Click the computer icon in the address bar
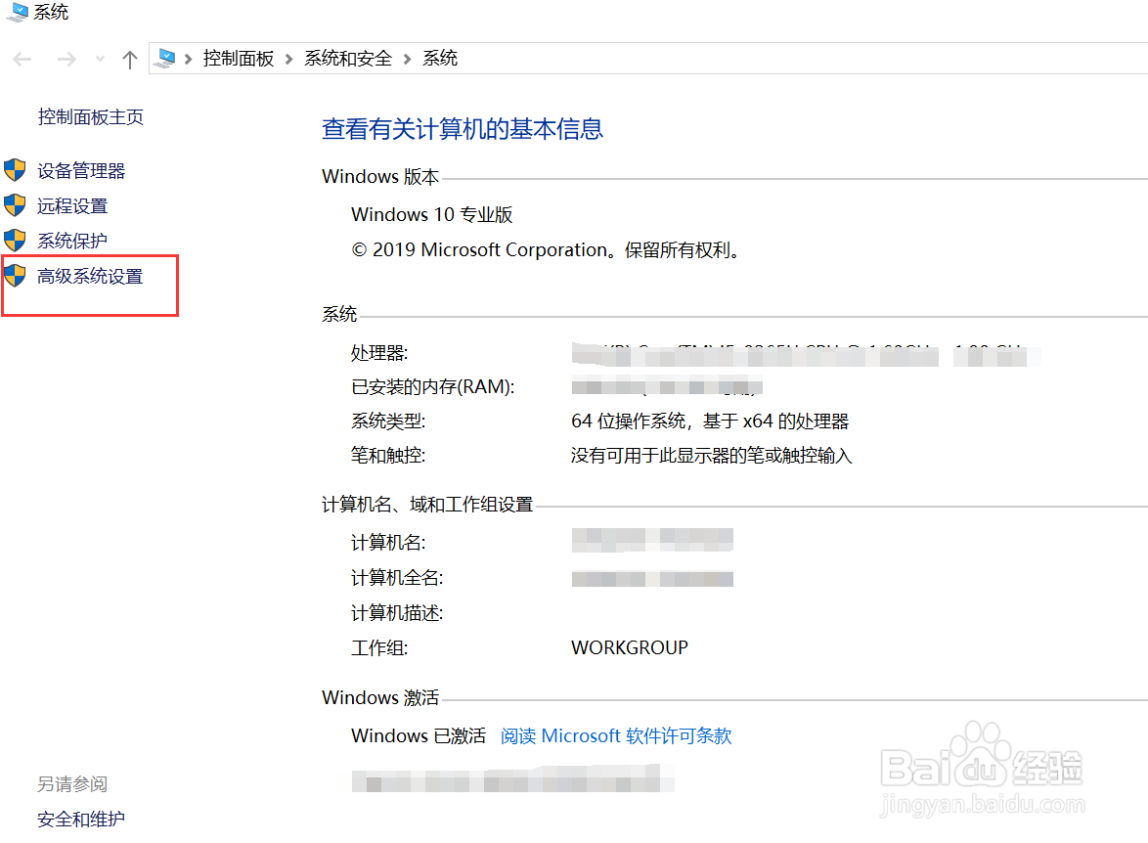This screenshot has width=1148, height=843. coord(164,57)
